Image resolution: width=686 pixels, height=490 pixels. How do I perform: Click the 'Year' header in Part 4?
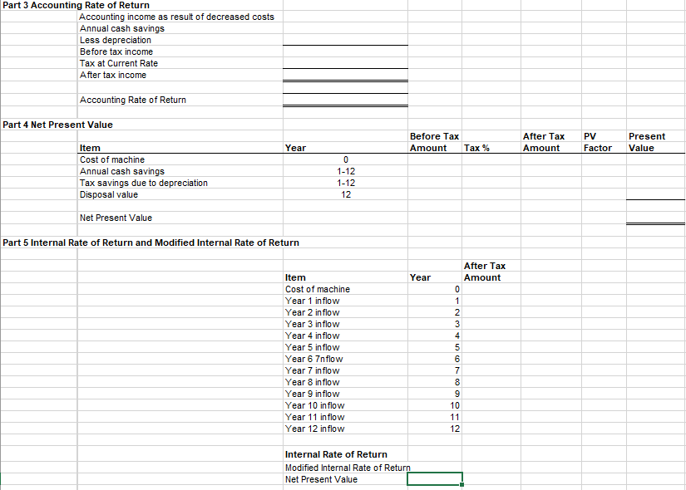pyautogui.click(x=295, y=148)
